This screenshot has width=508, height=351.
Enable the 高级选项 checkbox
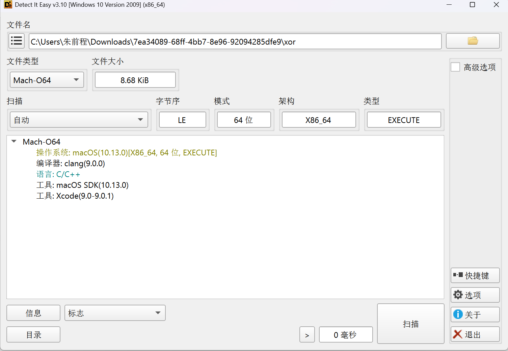(455, 67)
